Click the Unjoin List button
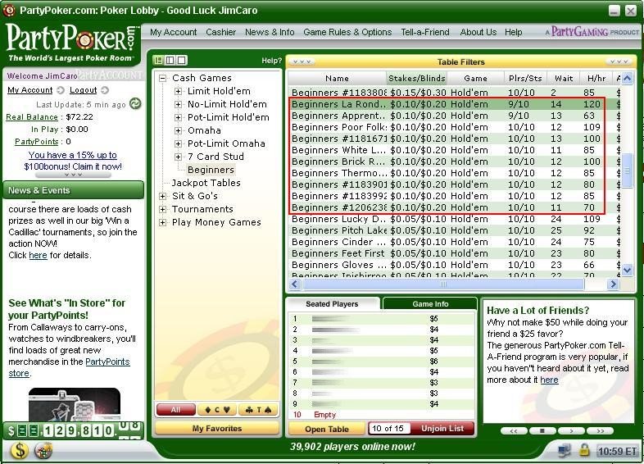This screenshot has width=644, height=464. [442, 429]
